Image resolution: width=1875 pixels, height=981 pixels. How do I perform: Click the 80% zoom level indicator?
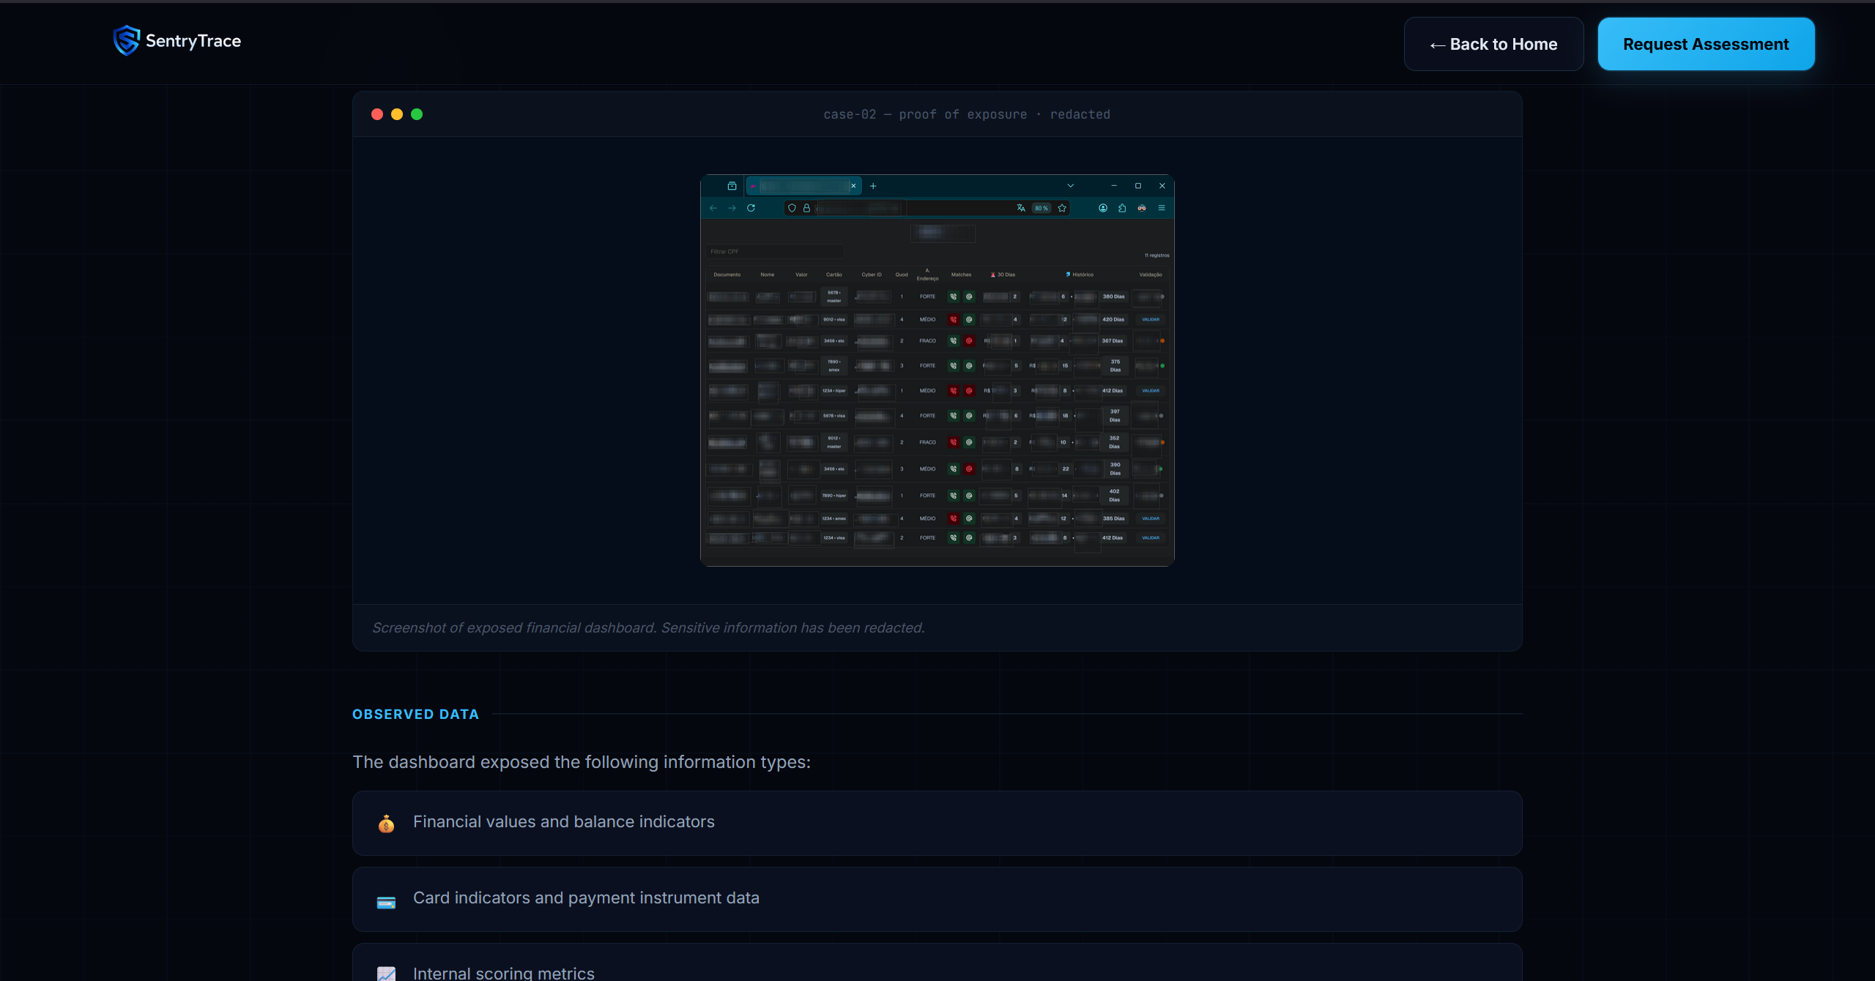pos(1041,208)
